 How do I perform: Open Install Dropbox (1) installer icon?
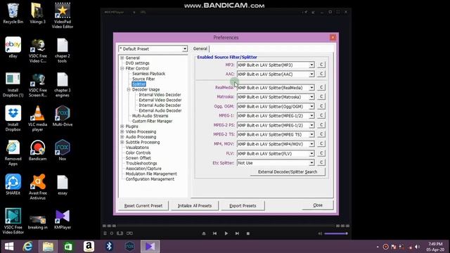point(13,84)
